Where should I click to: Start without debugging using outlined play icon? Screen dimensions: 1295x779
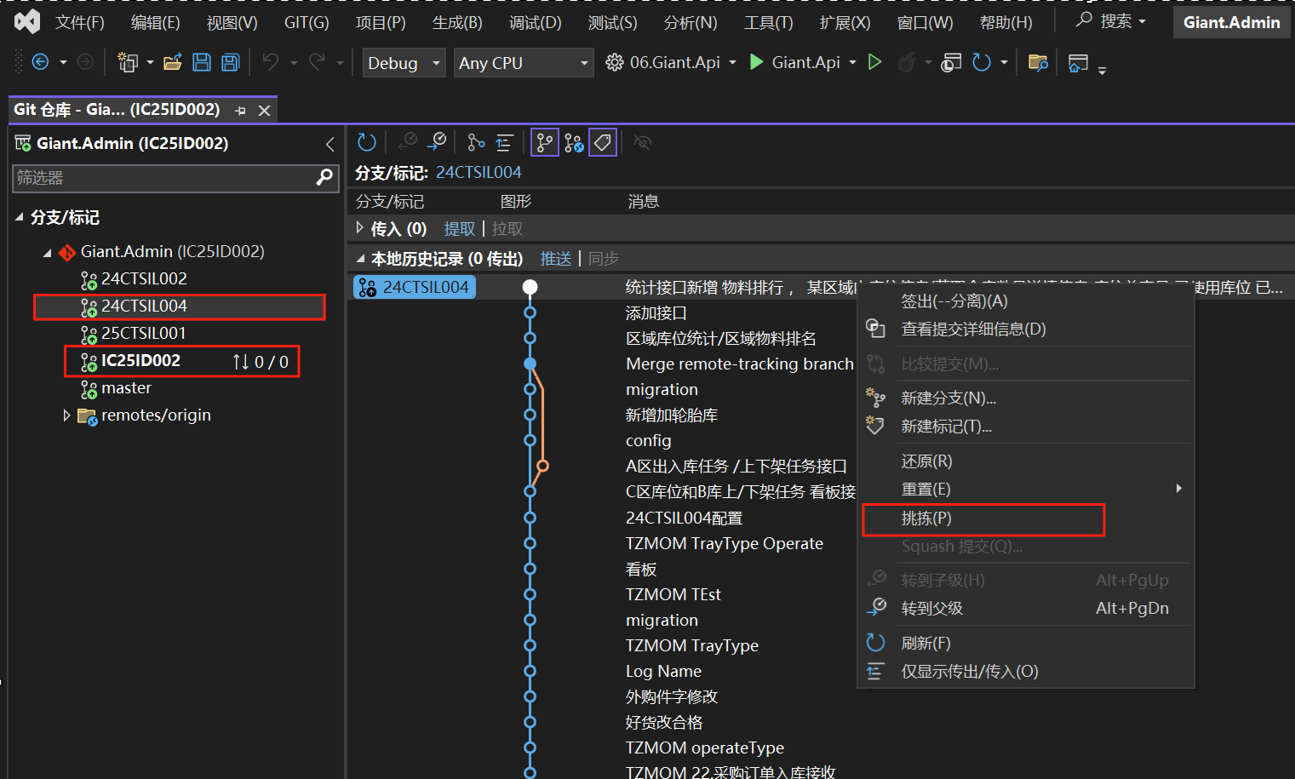[x=874, y=62]
